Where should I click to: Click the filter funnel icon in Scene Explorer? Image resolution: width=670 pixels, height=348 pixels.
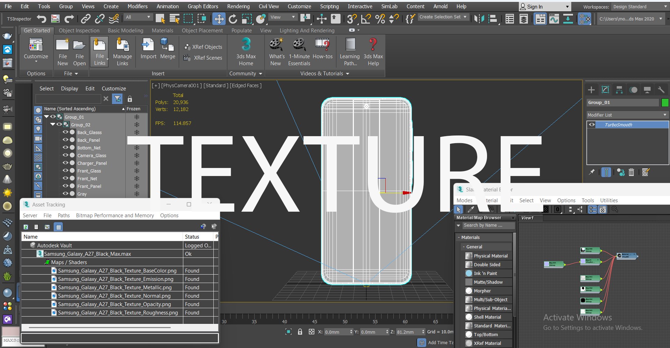pyautogui.click(x=117, y=99)
